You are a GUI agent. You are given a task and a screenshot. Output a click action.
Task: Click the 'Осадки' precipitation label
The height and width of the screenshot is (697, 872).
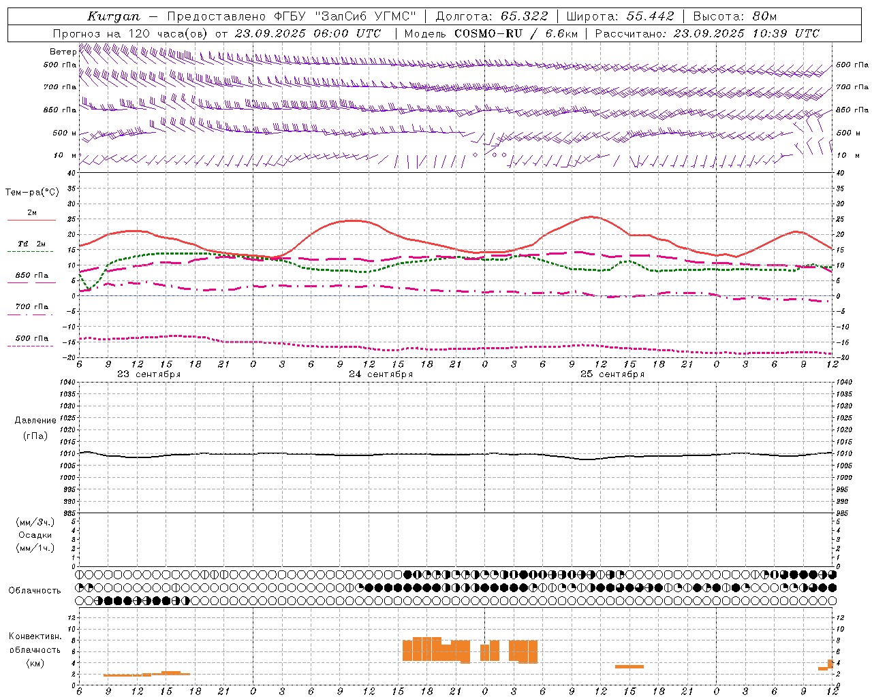(35, 535)
